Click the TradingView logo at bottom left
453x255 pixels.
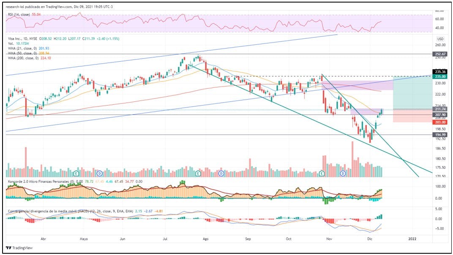click(19, 248)
